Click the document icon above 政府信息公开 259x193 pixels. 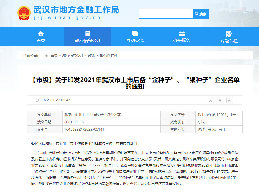tap(88, 34)
